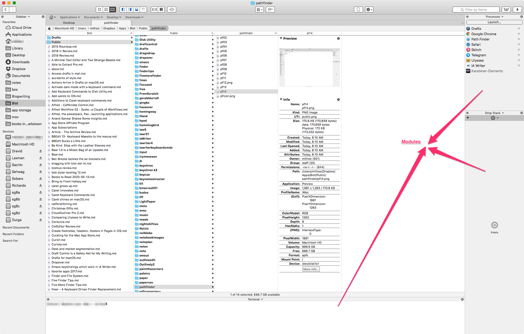Navigate to Dropbox in the path bar
Screen dimensions: 524x334
(x=109, y=28)
